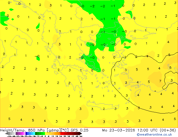Click the 'GFS 0.25' model label

click(x=79, y=130)
